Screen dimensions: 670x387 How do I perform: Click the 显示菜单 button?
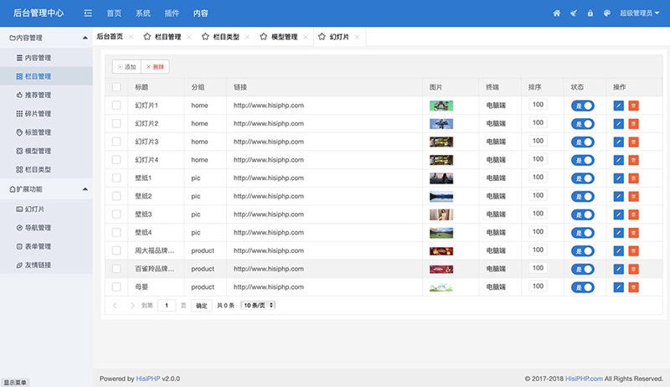(x=15, y=382)
